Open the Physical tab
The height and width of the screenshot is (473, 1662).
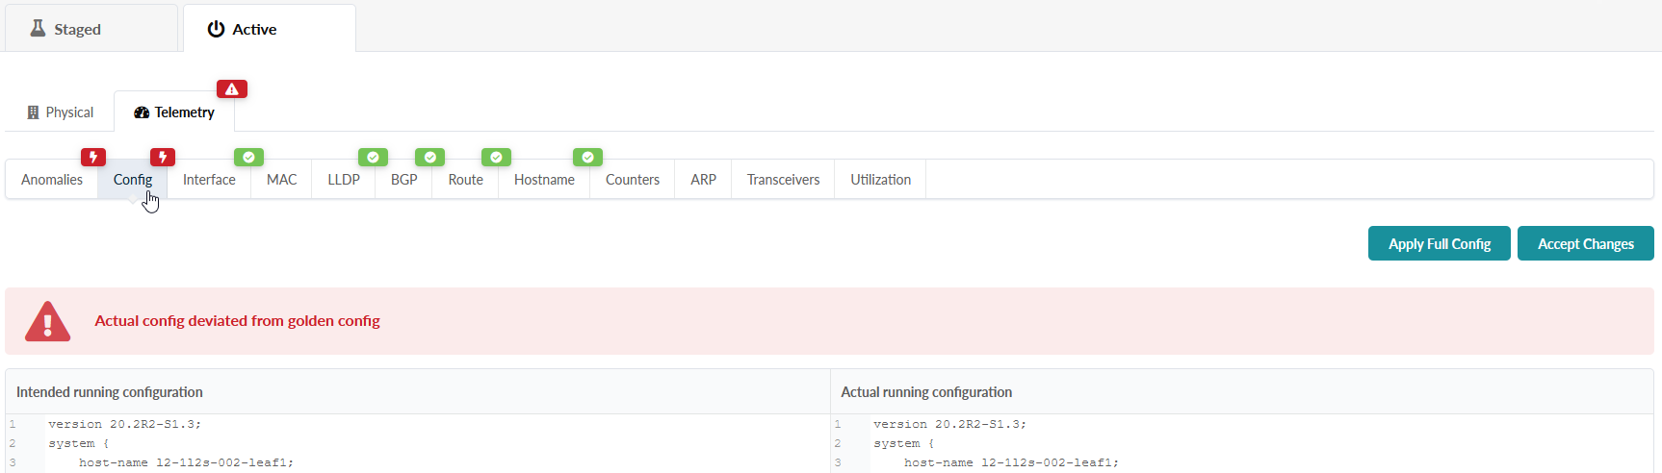(x=61, y=112)
